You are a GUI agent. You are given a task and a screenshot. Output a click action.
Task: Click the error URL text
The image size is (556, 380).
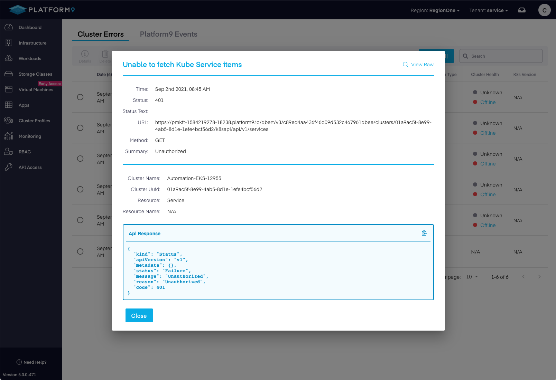[x=293, y=126]
